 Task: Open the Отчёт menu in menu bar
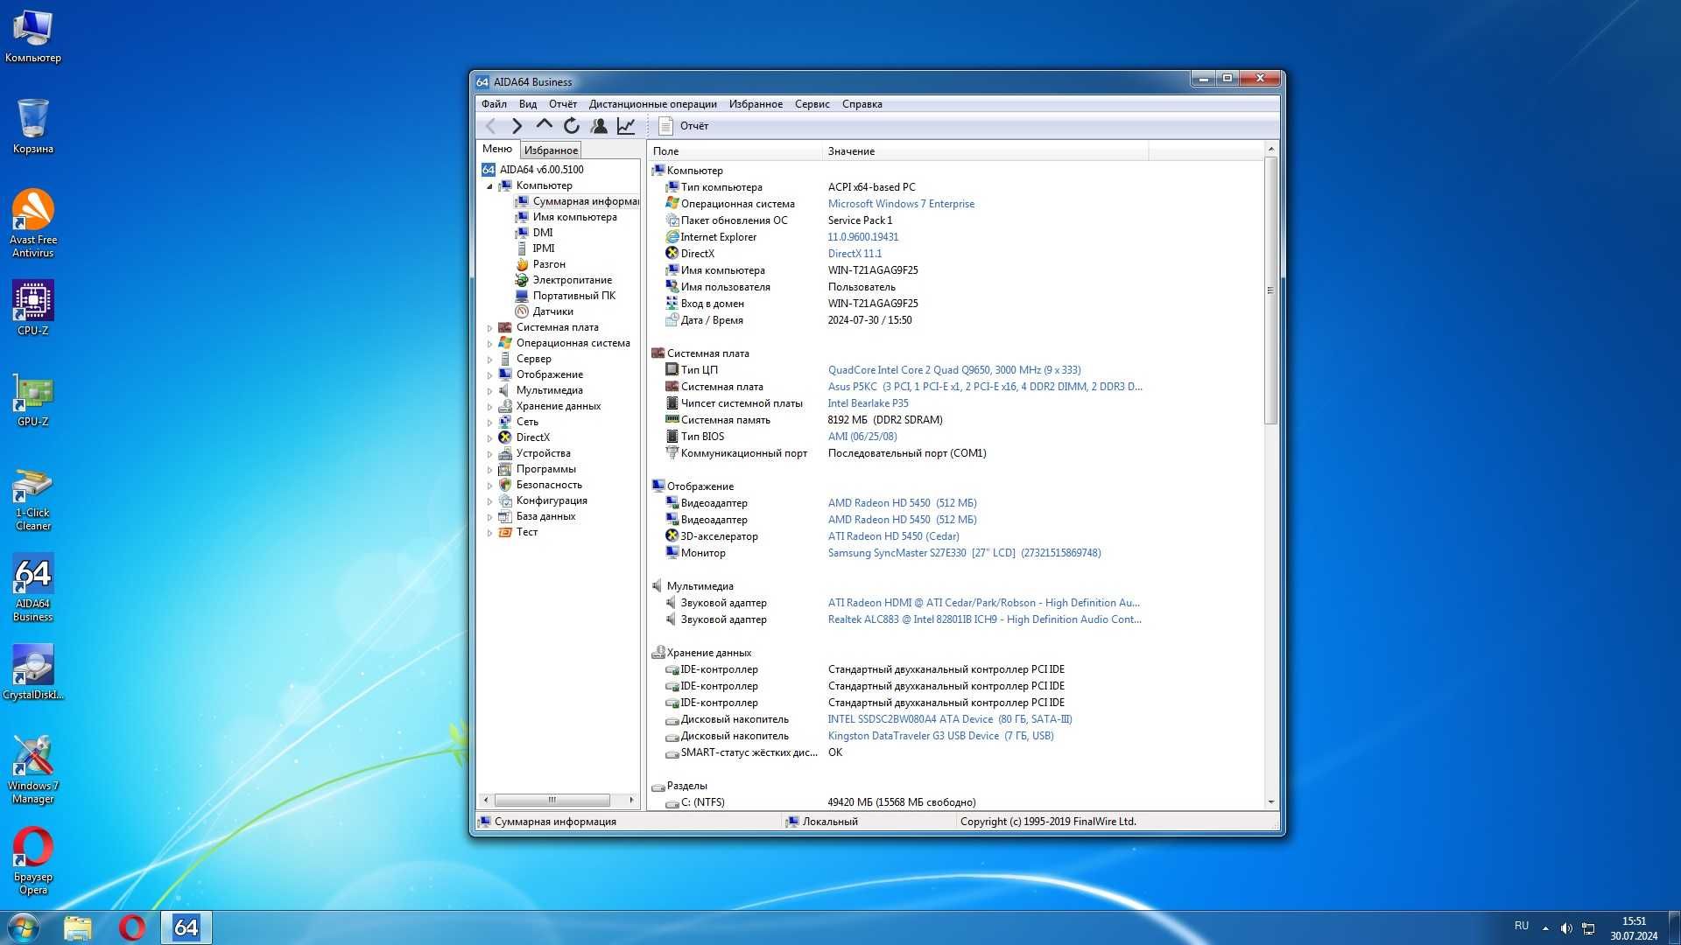click(x=563, y=104)
